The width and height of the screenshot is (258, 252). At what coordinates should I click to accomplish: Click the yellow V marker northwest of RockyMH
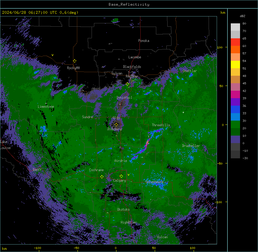click(x=52, y=55)
